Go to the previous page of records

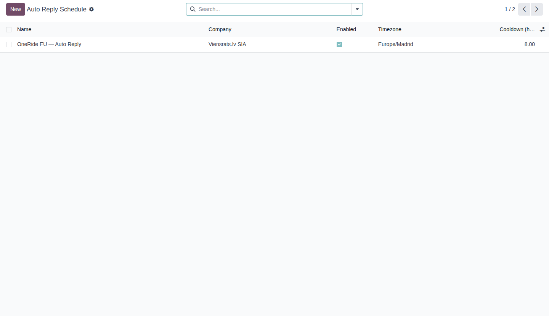point(524,9)
